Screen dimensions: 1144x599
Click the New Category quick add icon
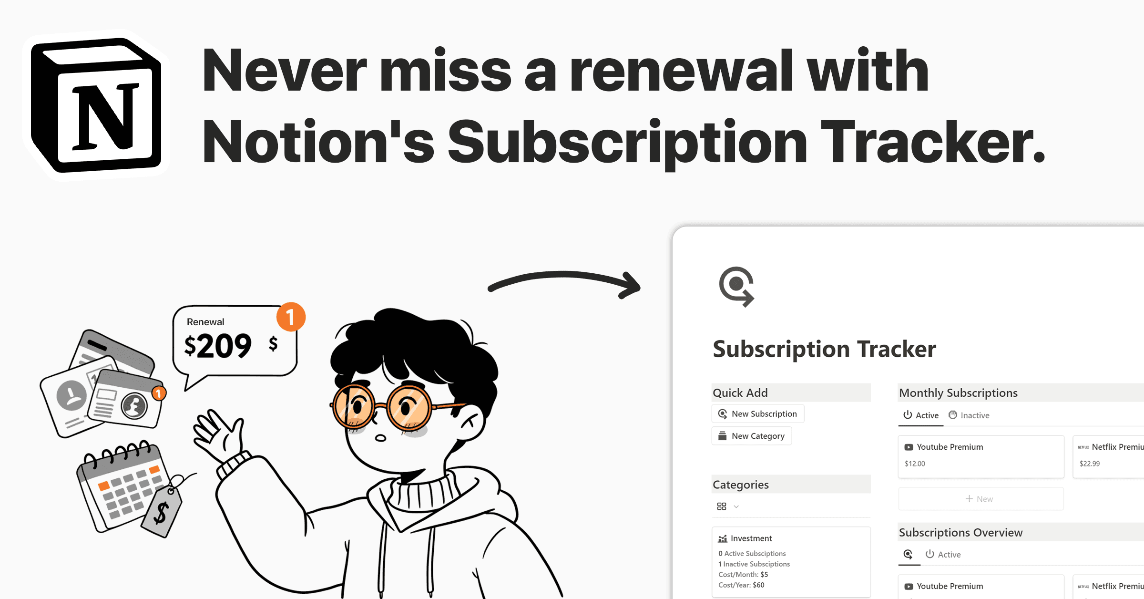723,435
